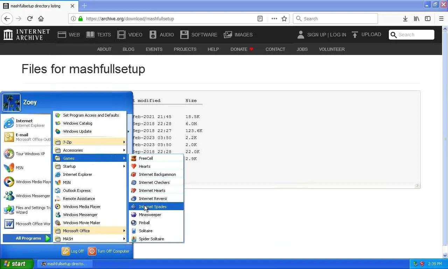Open Set Program Access and Defaults
Image resolution: width=448 pixels, height=269 pixels.
(x=90, y=115)
